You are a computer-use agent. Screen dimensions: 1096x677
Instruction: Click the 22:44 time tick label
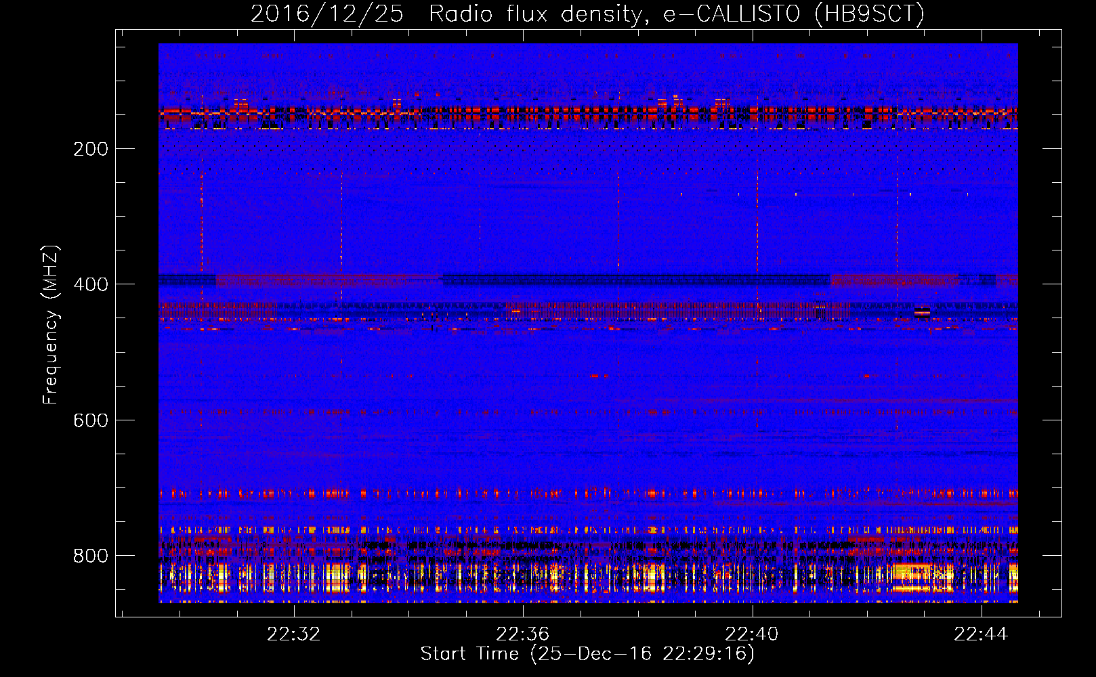click(980, 634)
